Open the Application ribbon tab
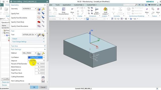The height and width of the screenshot is (90, 161). (x=67, y=5)
